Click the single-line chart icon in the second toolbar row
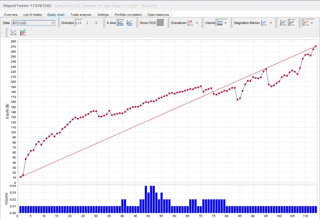Image resolution: width=320 pixels, height=219 pixels. click(13, 32)
